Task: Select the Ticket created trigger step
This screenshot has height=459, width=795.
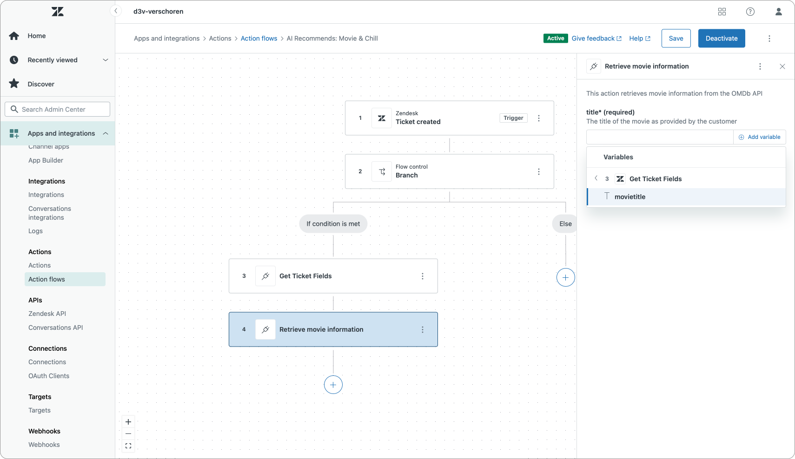Action: point(450,118)
